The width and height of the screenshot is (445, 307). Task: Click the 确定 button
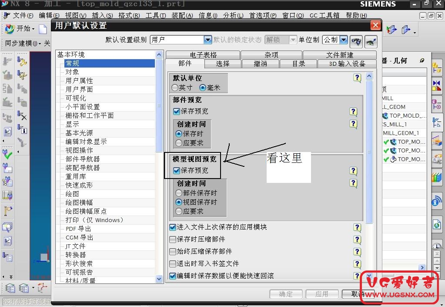pyautogui.click(x=286, y=294)
